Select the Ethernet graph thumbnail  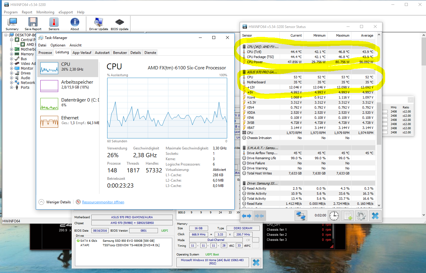49,122
